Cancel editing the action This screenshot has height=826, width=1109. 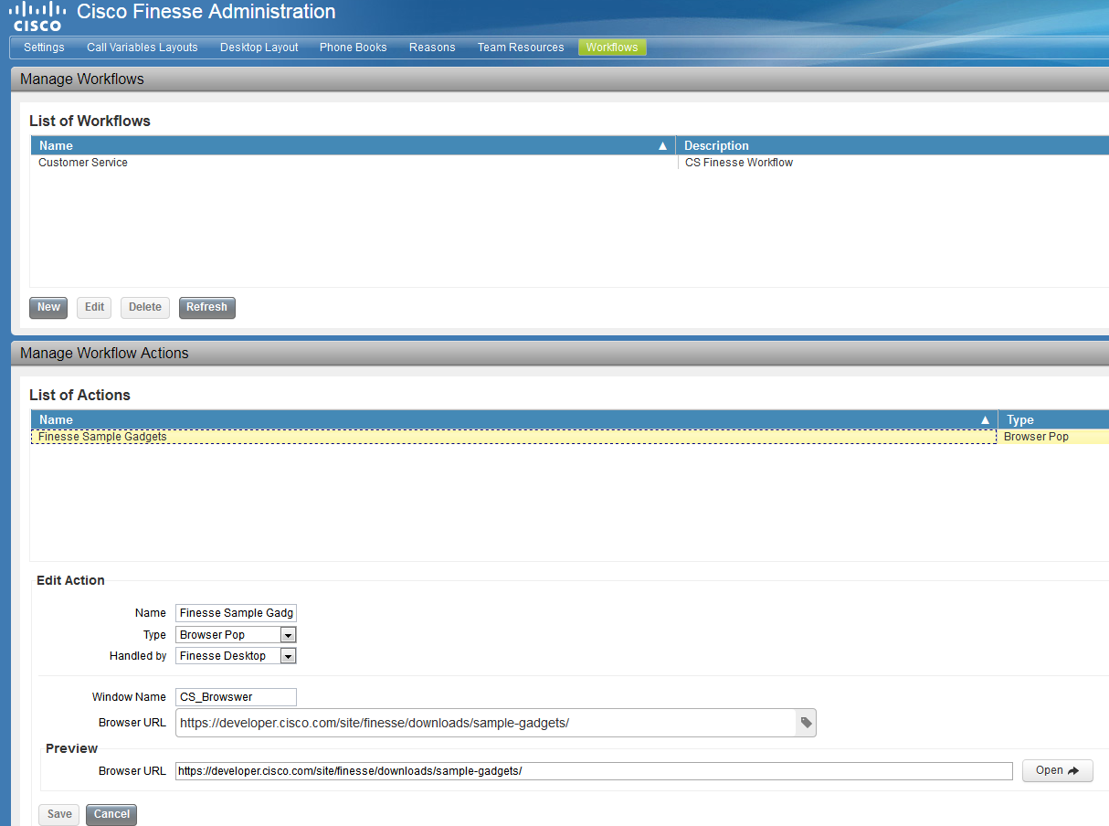pyautogui.click(x=111, y=814)
